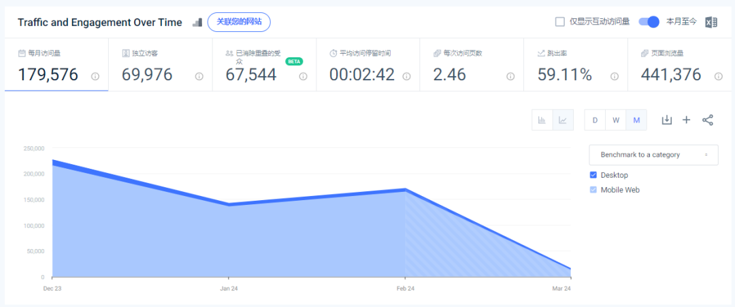Viewport: 735px width, 307px height.
Task: Toggle the 本月至今 switch off
Action: pyautogui.click(x=649, y=22)
